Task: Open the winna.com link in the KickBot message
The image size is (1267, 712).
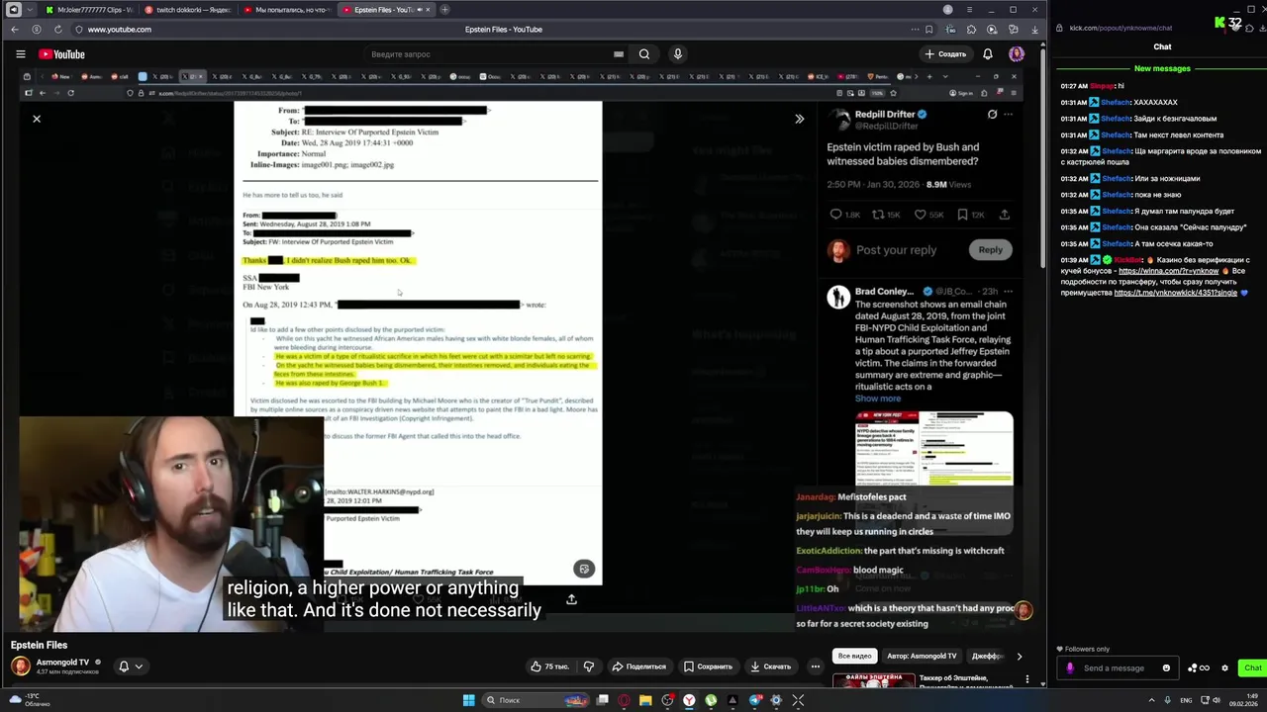Action: coord(1168,271)
